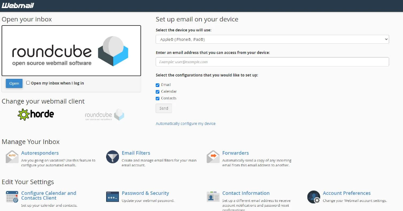The image size is (403, 211).
Task: Select the horde webmail client logo
Action: point(36,115)
